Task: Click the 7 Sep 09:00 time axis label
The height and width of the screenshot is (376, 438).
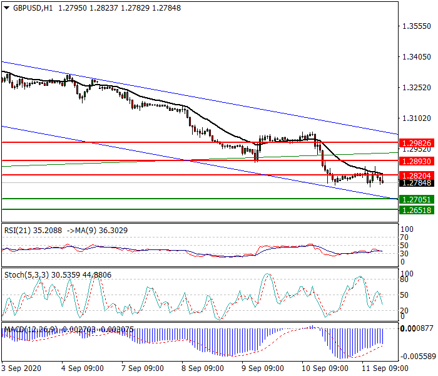Action: pos(143,368)
